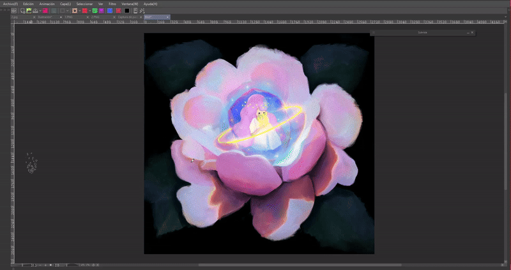Open the Capa(L) menu
Screen dimensions: 511x270
tap(66, 4)
